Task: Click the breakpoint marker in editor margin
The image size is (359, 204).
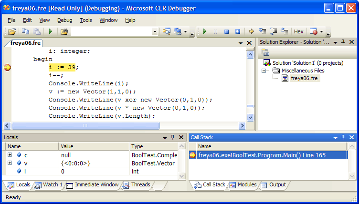Action: click(7, 68)
